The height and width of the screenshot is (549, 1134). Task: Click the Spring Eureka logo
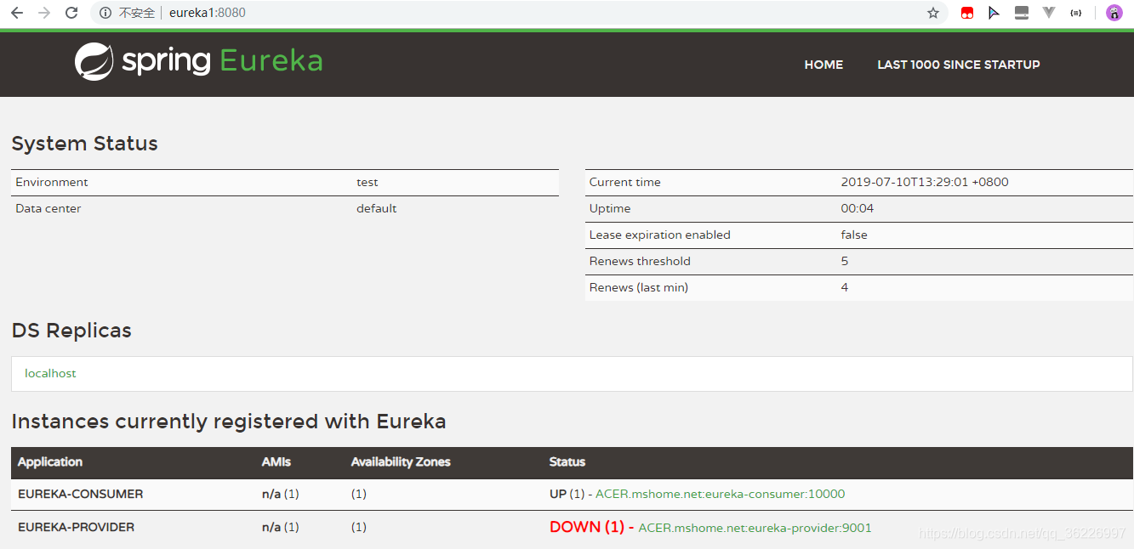click(199, 61)
